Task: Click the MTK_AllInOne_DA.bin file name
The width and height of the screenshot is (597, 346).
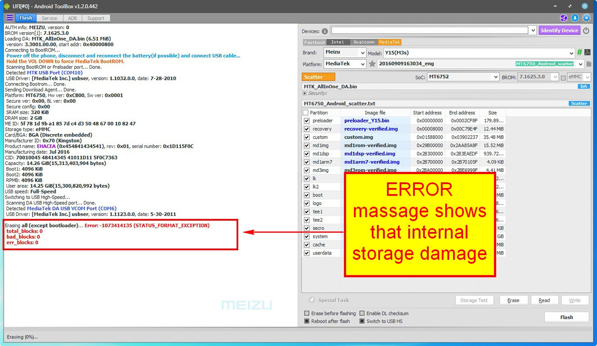Action: pyautogui.click(x=330, y=87)
